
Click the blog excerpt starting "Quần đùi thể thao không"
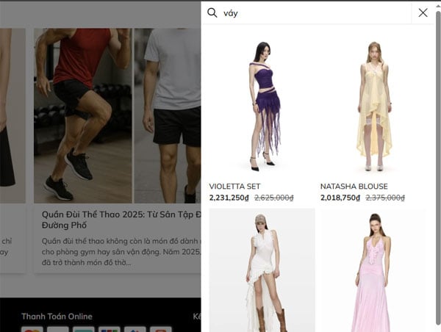coord(121,252)
